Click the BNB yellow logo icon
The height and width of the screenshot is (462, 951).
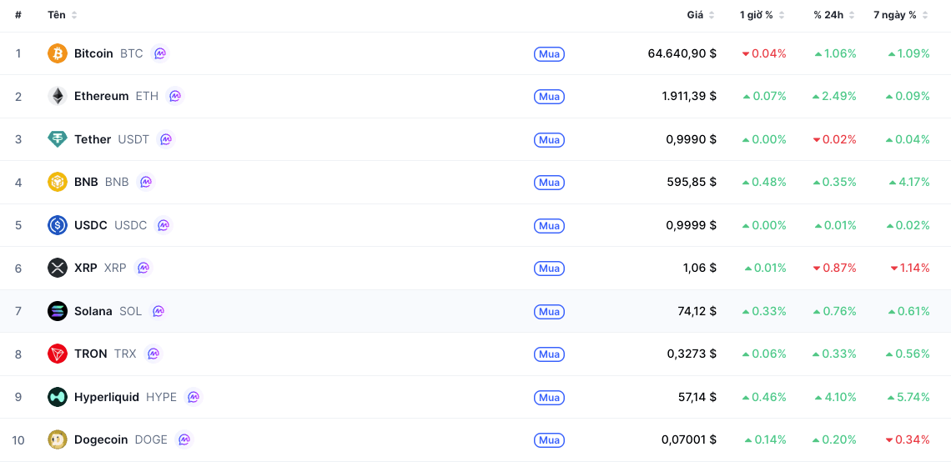point(58,182)
